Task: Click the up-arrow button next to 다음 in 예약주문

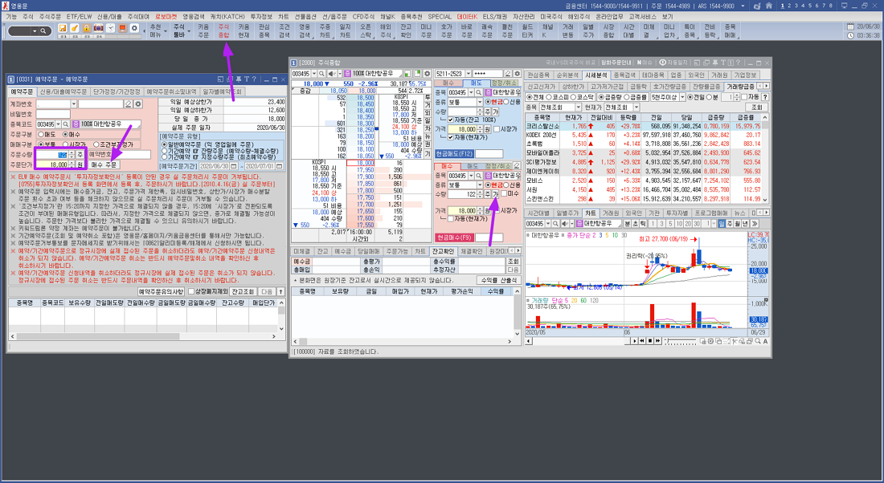Action: pyautogui.click(x=280, y=291)
